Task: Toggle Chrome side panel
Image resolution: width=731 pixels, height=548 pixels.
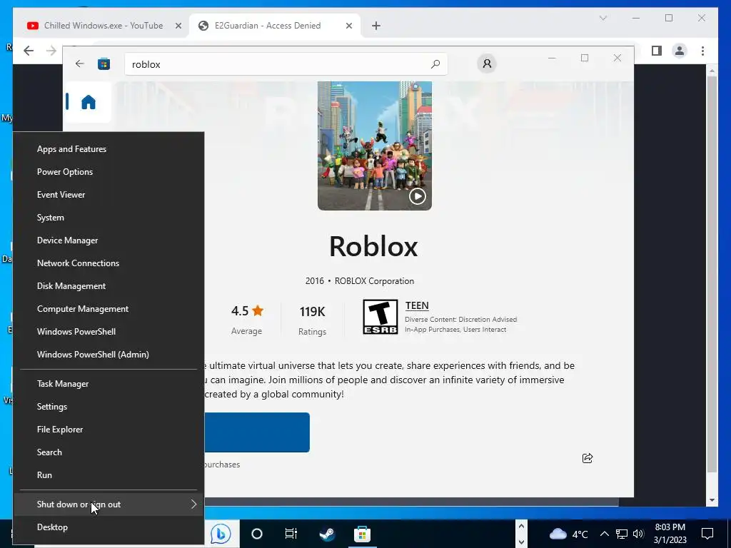Action: coord(657,51)
